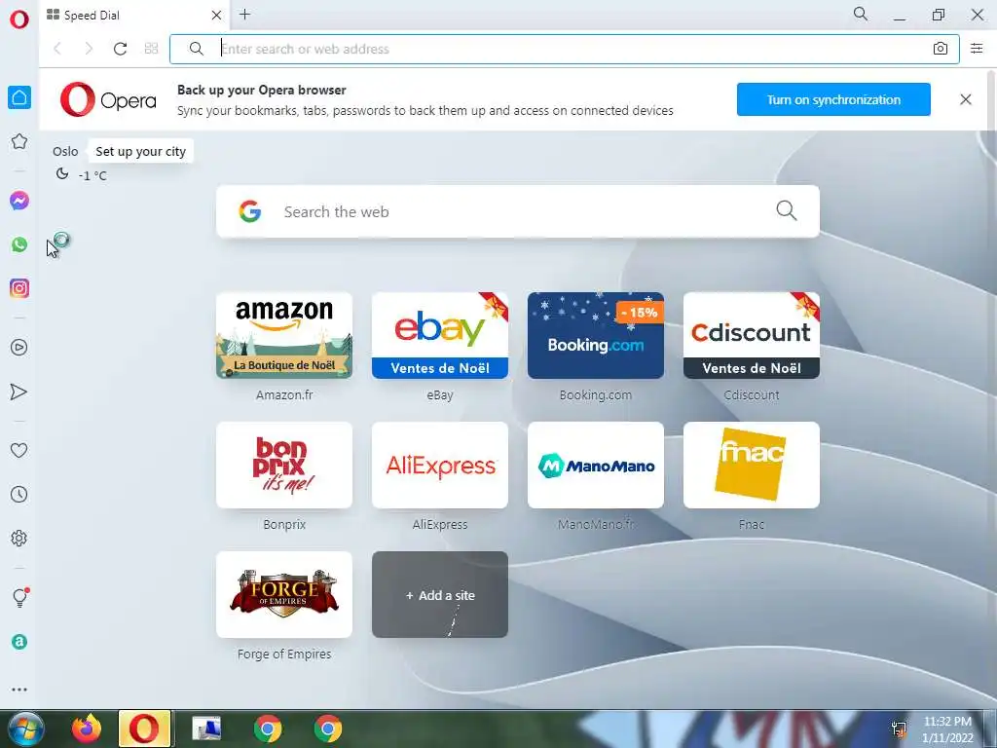Click the Opera taskbar button

point(144,729)
